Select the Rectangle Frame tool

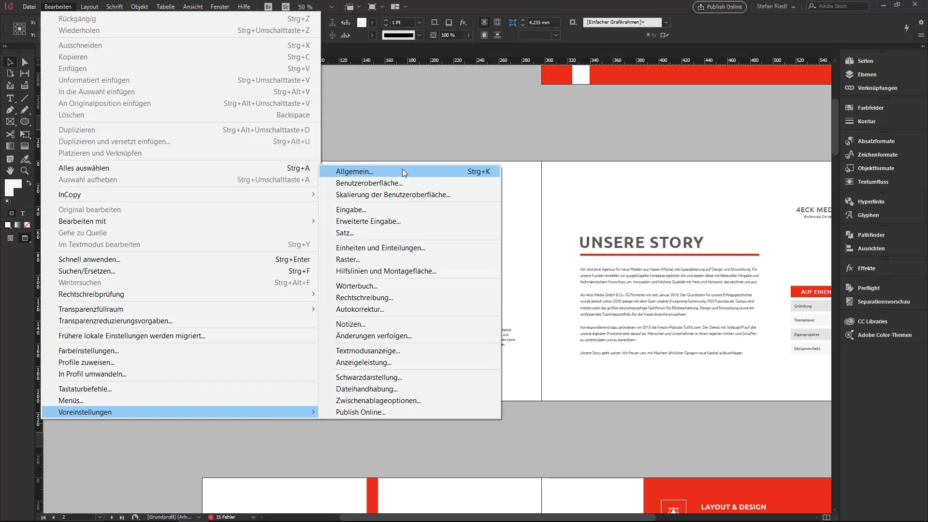point(10,122)
